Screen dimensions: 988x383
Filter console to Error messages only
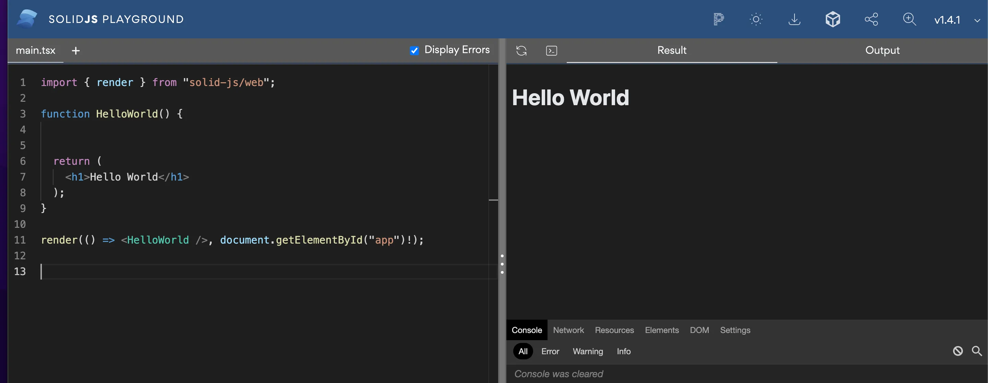(x=550, y=351)
